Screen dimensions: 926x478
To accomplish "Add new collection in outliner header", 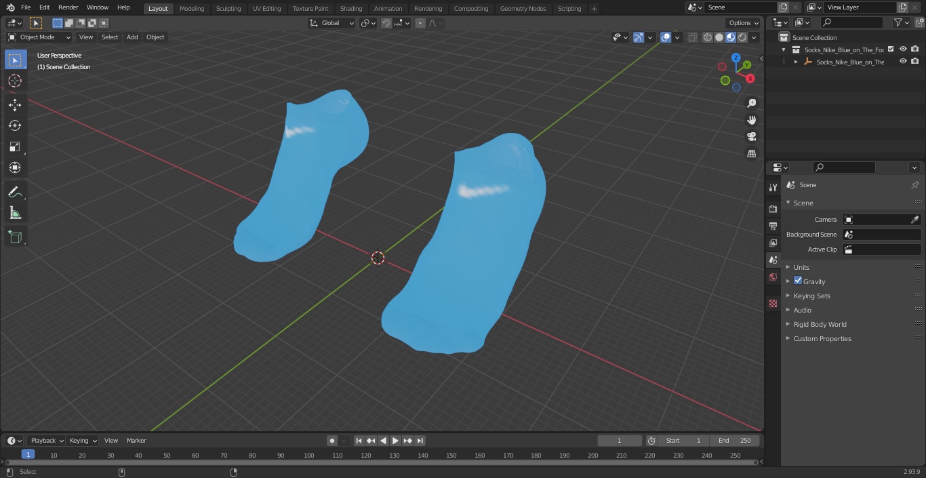I will (x=919, y=22).
